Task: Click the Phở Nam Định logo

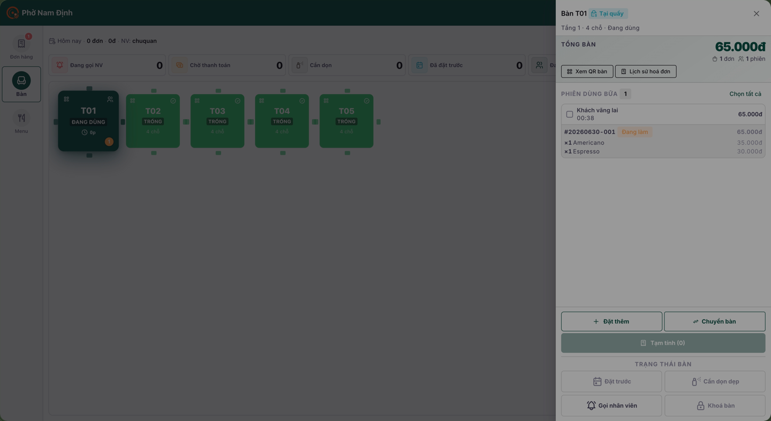Action: pyautogui.click(x=12, y=13)
